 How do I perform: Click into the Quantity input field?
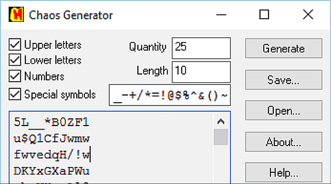click(x=201, y=48)
